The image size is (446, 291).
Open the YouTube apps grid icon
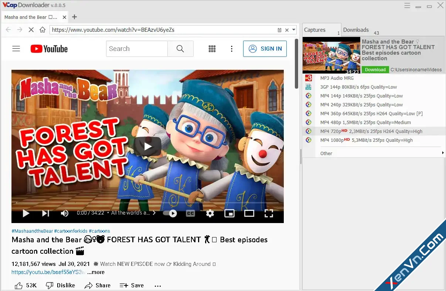point(212,49)
